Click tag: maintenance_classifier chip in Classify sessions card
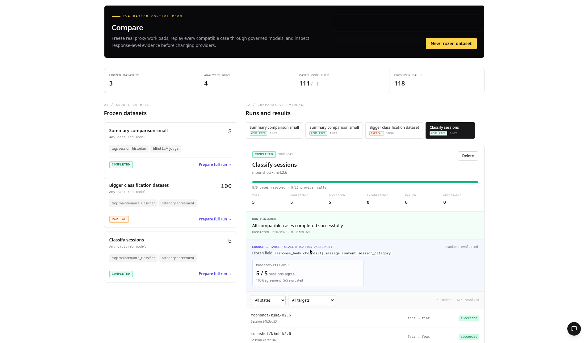This screenshot has height=343, width=588. point(133,258)
